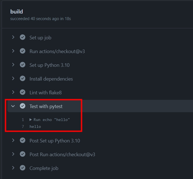
Task: Click the checkmark icon beside Complete job
Action: (x=23, y=168)
